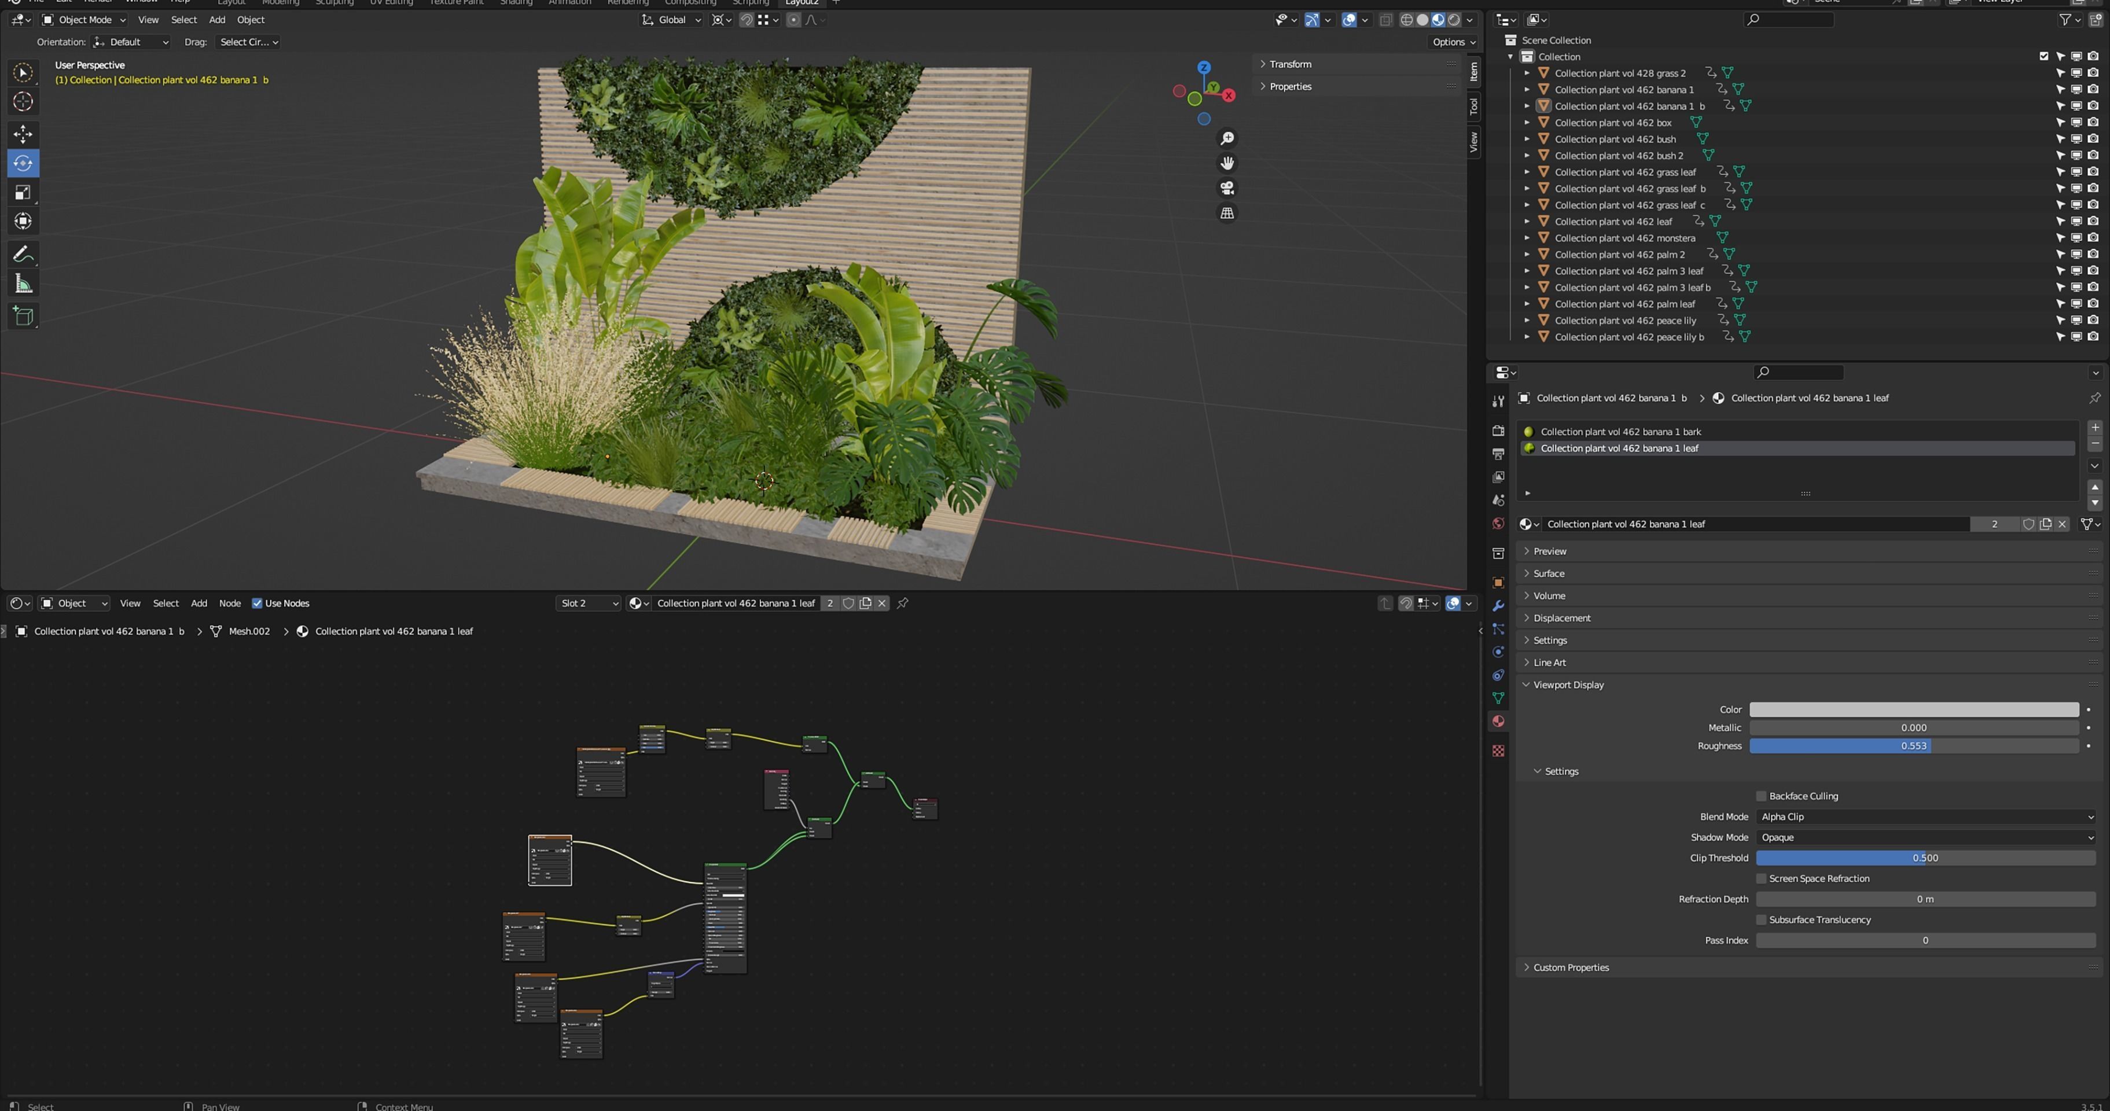Select the Transform tool

pyautogui.click(x=23, y=221)
